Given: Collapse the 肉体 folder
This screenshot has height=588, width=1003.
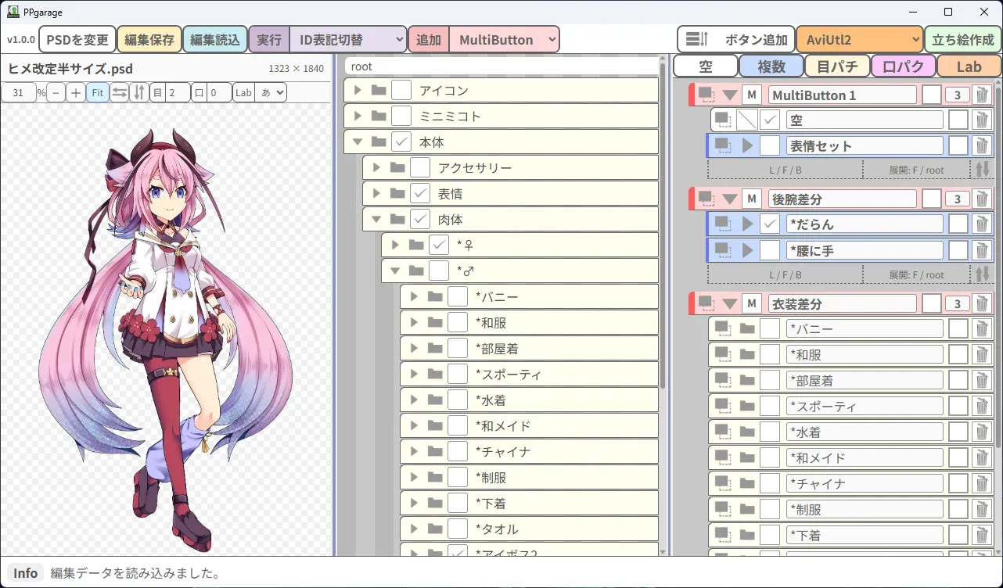Looking at the screenshot, I should 376,220.
